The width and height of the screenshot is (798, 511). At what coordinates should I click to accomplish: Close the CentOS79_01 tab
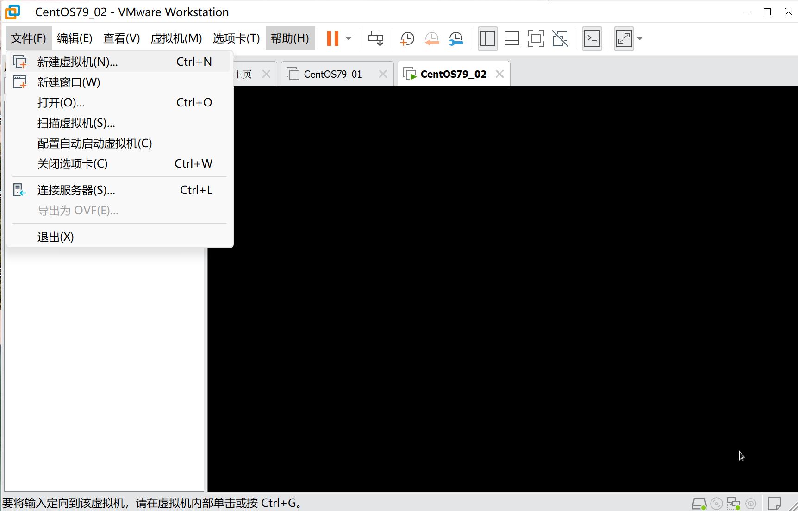coord(383,74)
